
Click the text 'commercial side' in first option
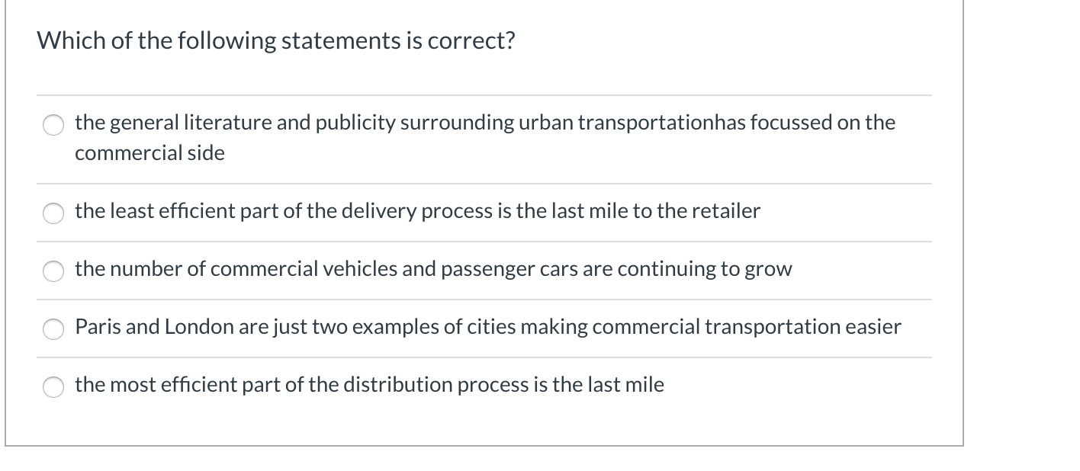coord(149,152)
